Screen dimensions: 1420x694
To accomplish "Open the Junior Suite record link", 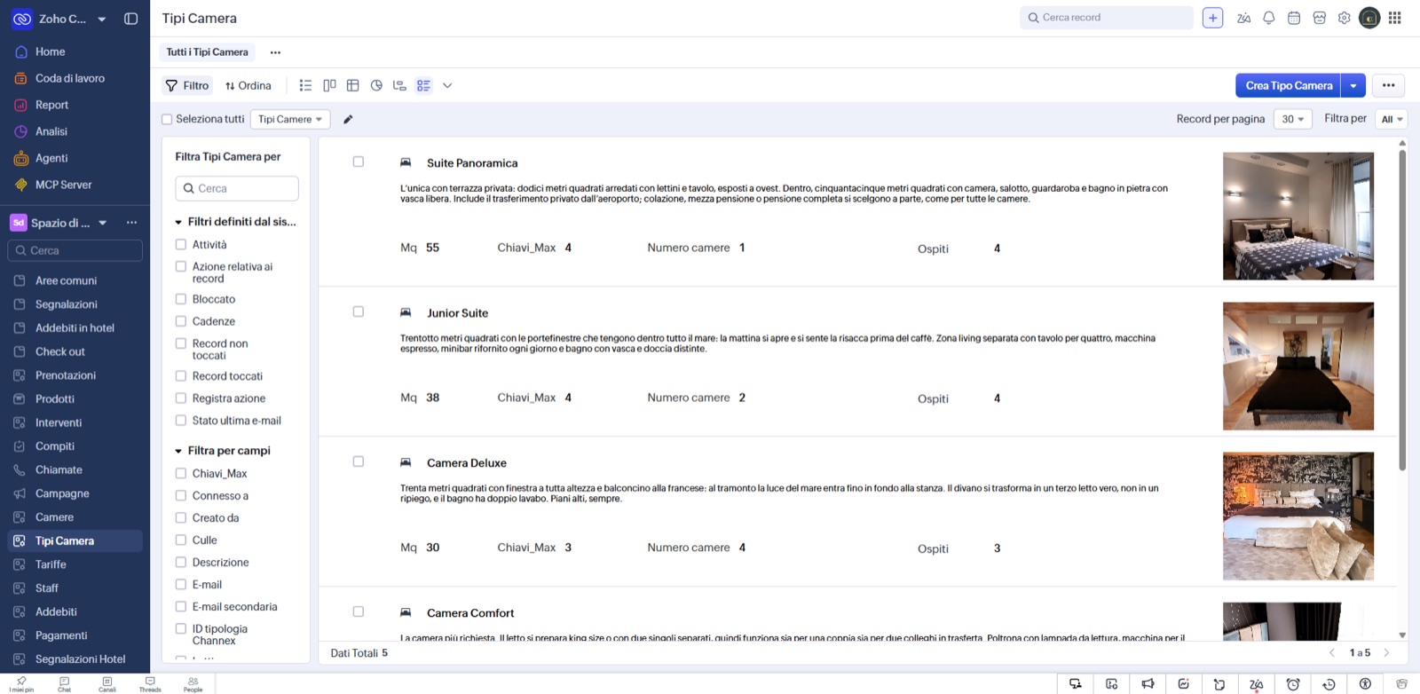I will pyautogui.click(x=457, y=312).
